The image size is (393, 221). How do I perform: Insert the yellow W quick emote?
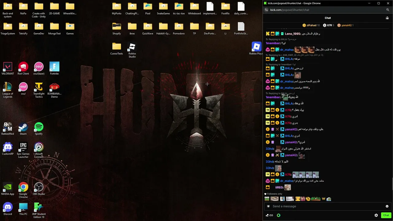[323, 199]
